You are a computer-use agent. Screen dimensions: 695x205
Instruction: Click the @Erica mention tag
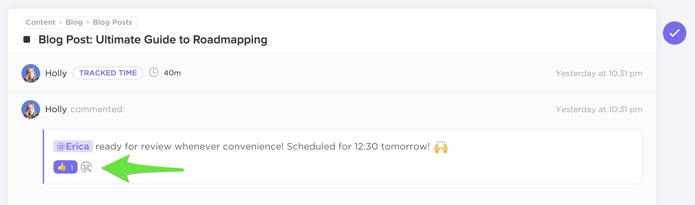73,146
